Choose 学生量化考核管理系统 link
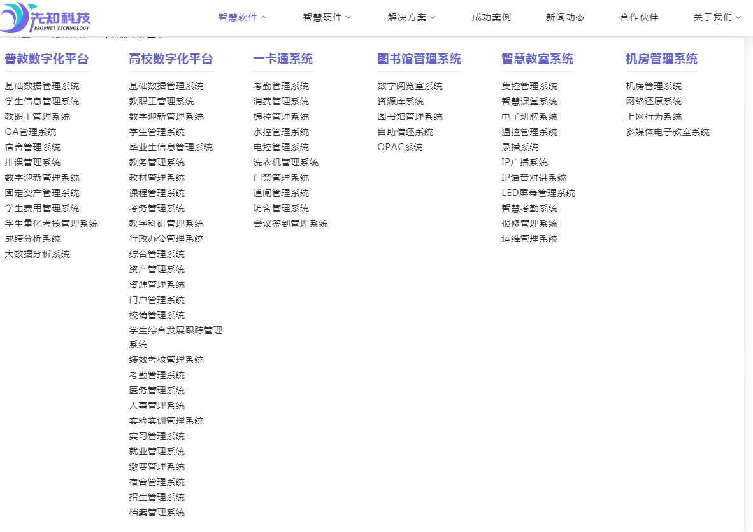Screen dimensions: 753x532 (52, 223)
